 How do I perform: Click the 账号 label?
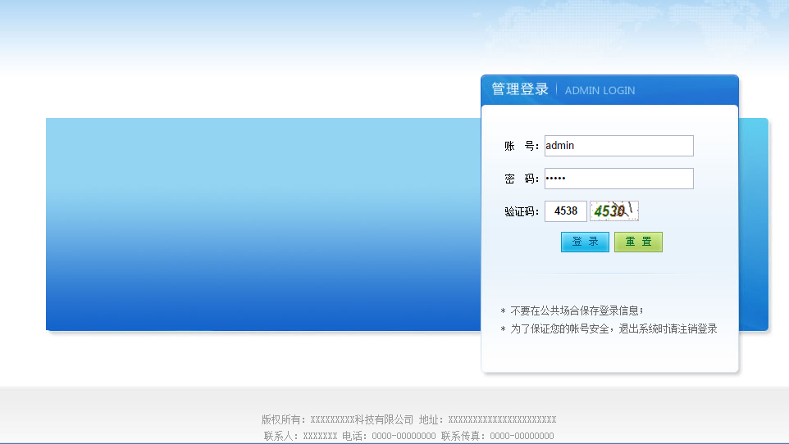[522, 146]
